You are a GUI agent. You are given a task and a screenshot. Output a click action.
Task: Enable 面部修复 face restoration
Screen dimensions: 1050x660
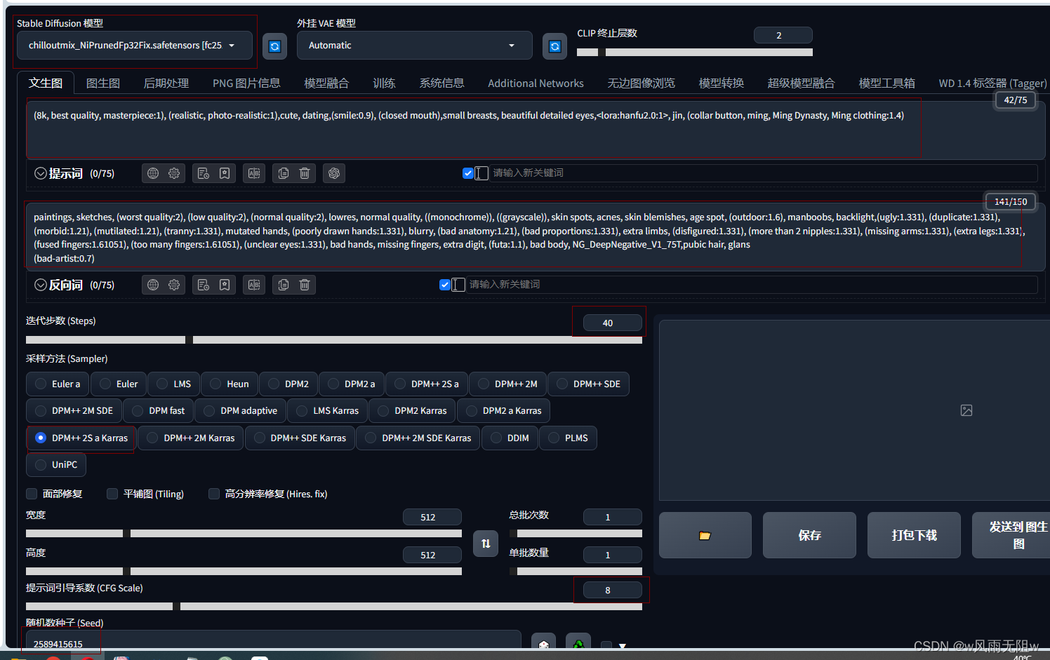click(32, 494)
